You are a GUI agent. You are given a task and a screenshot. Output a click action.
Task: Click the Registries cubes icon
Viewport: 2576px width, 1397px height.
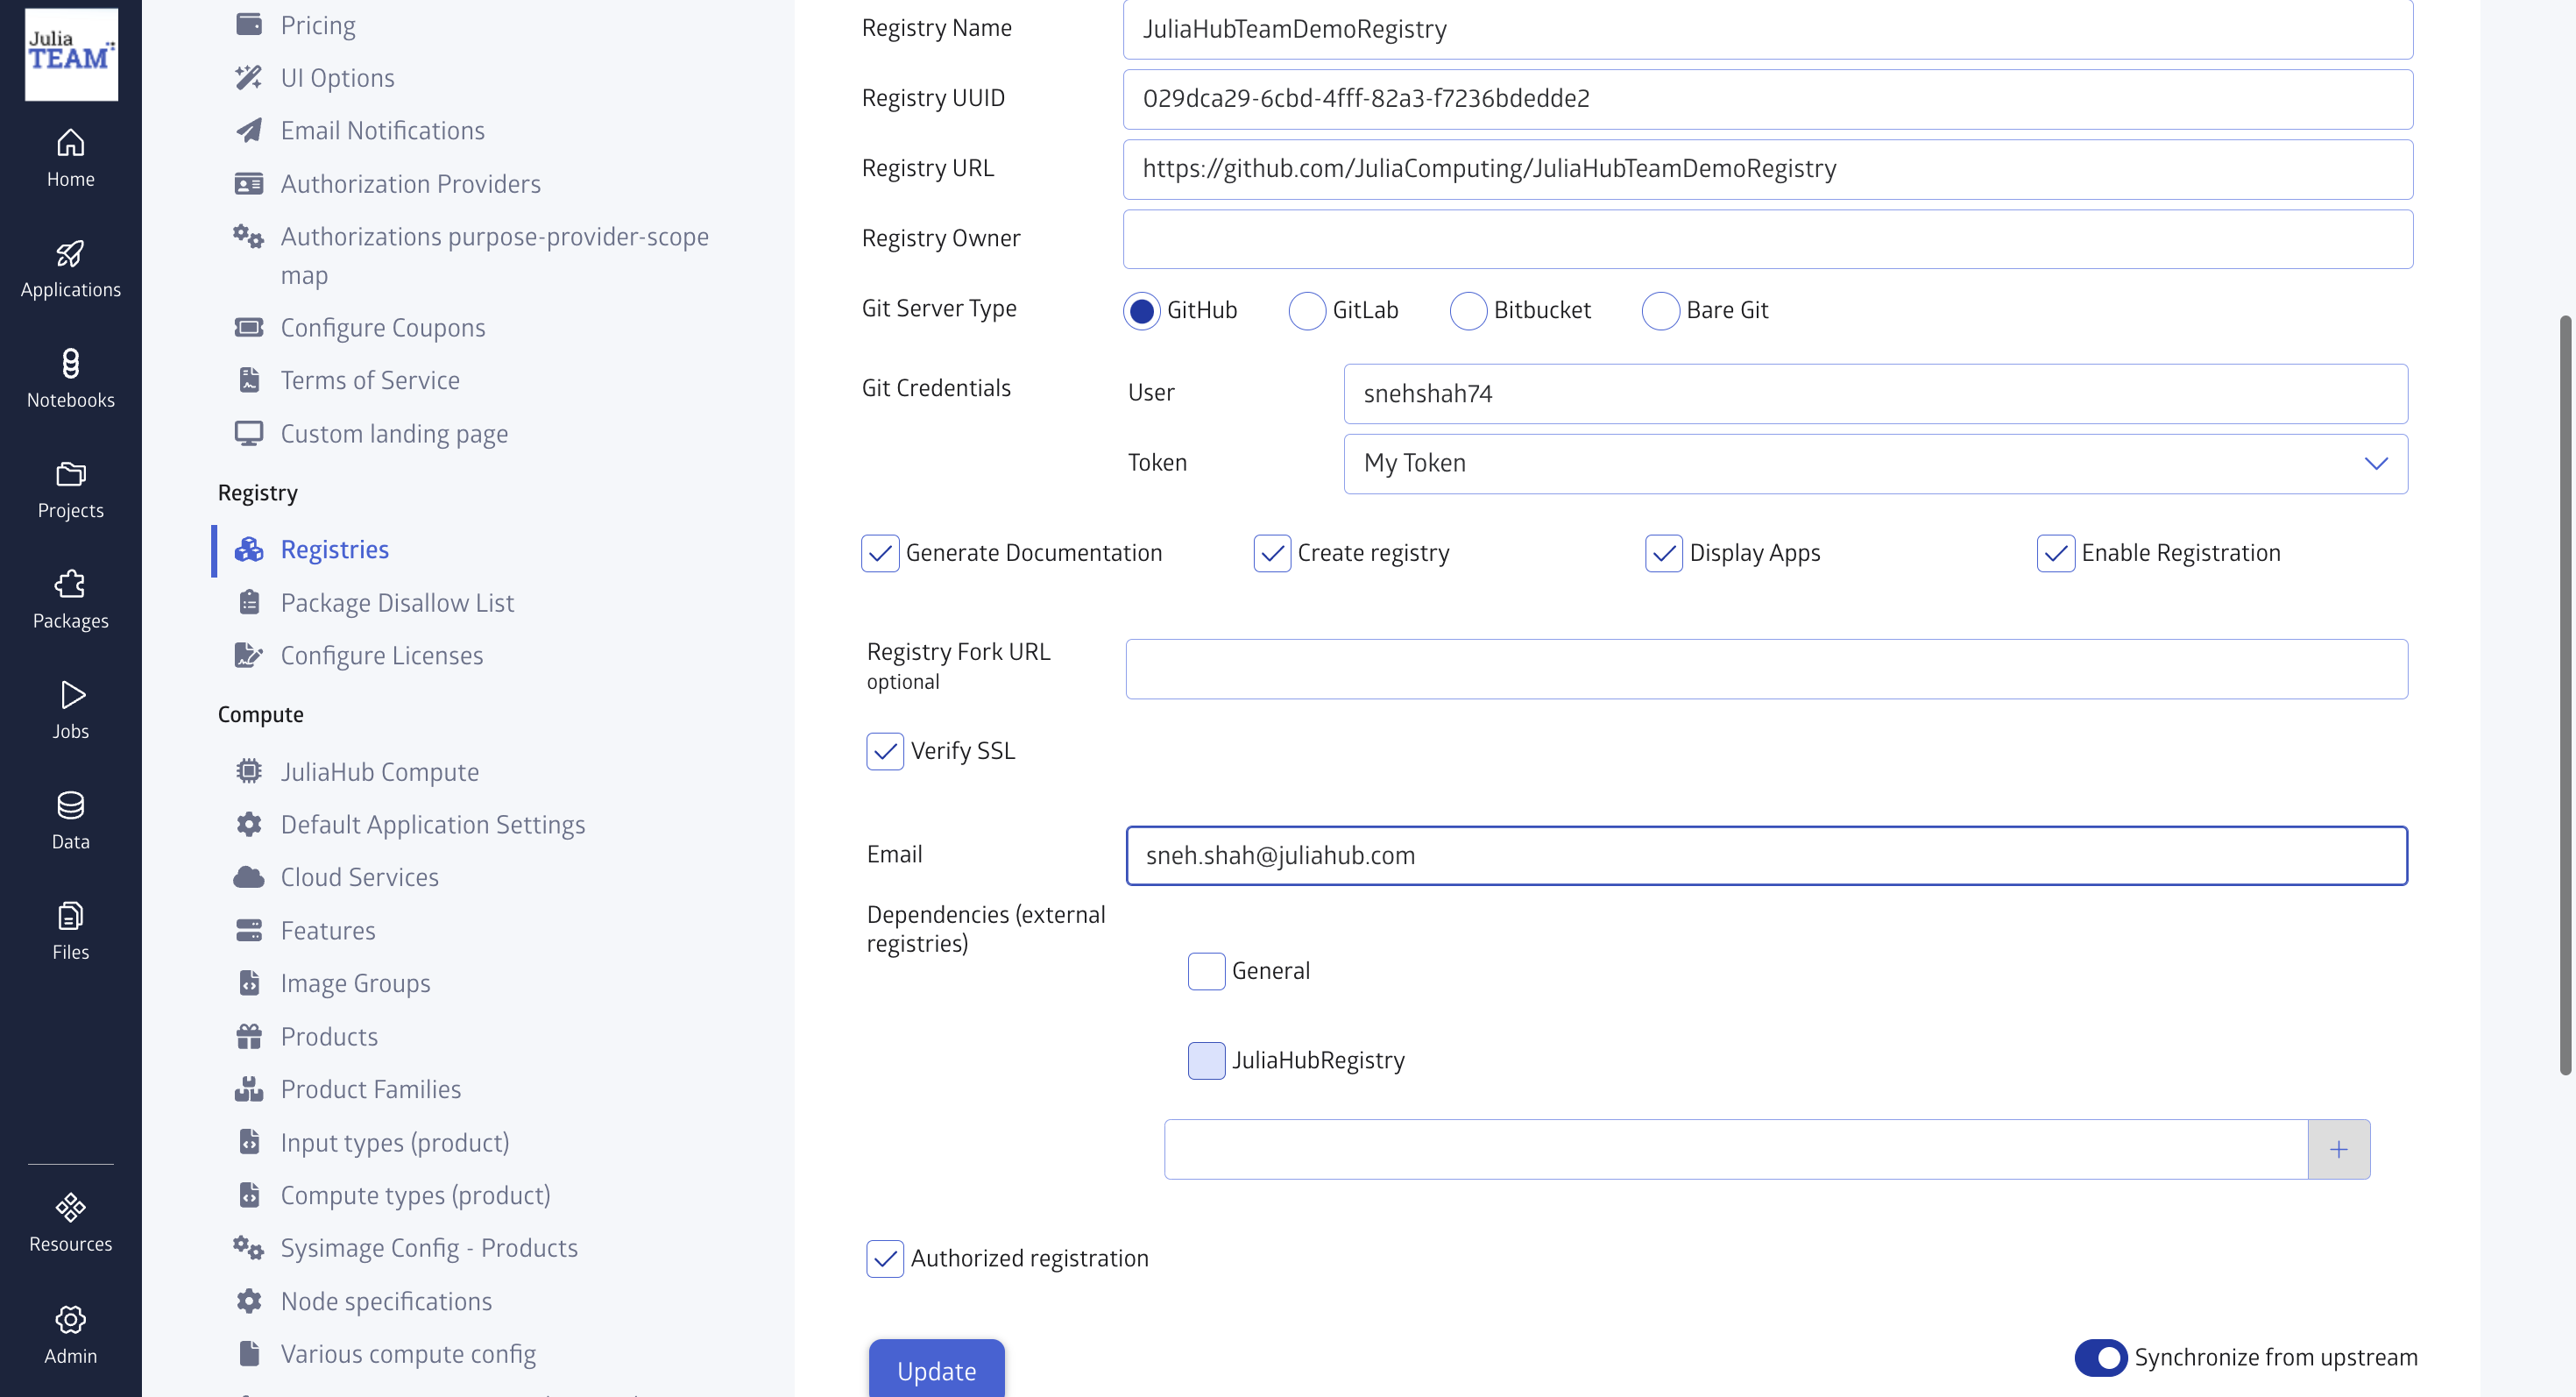tap(248, 549)
